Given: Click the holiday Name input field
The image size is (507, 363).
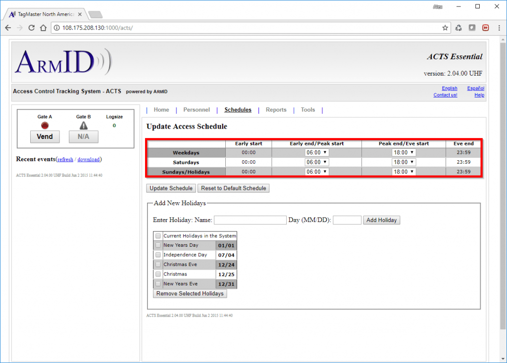Looking at the screenshot, I should point(250,220).
